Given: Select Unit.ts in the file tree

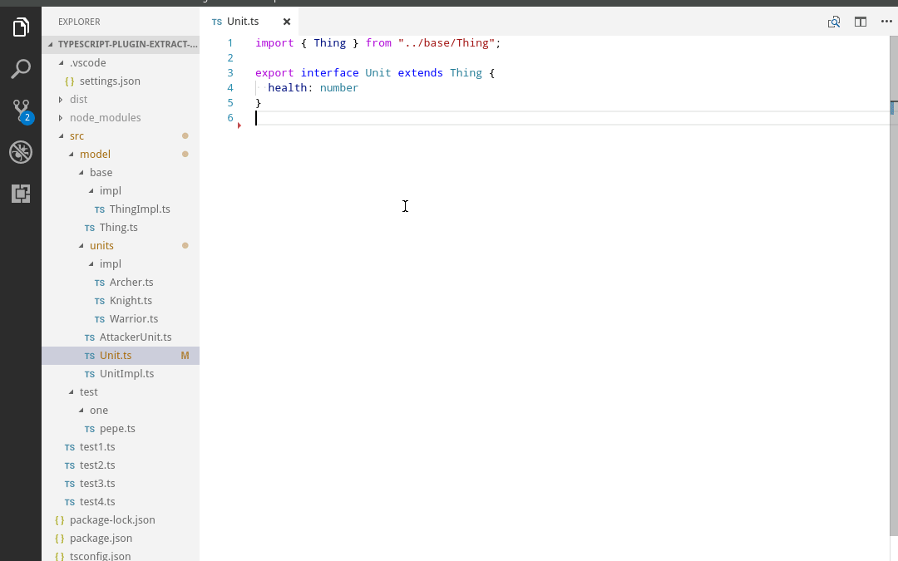Looking at the screenshot, I should (x=121, y=356).
